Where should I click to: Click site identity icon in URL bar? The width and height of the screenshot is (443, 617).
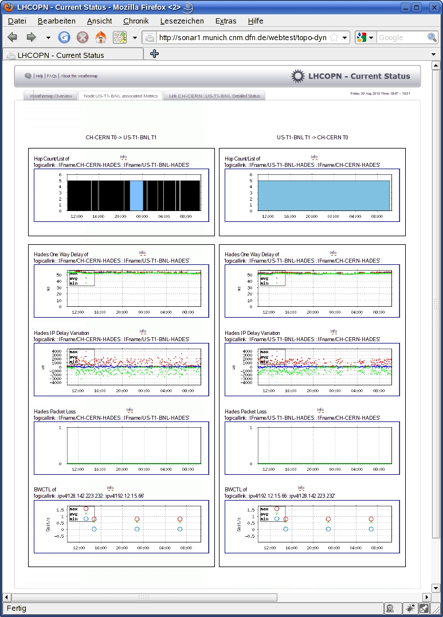(150, 38)
